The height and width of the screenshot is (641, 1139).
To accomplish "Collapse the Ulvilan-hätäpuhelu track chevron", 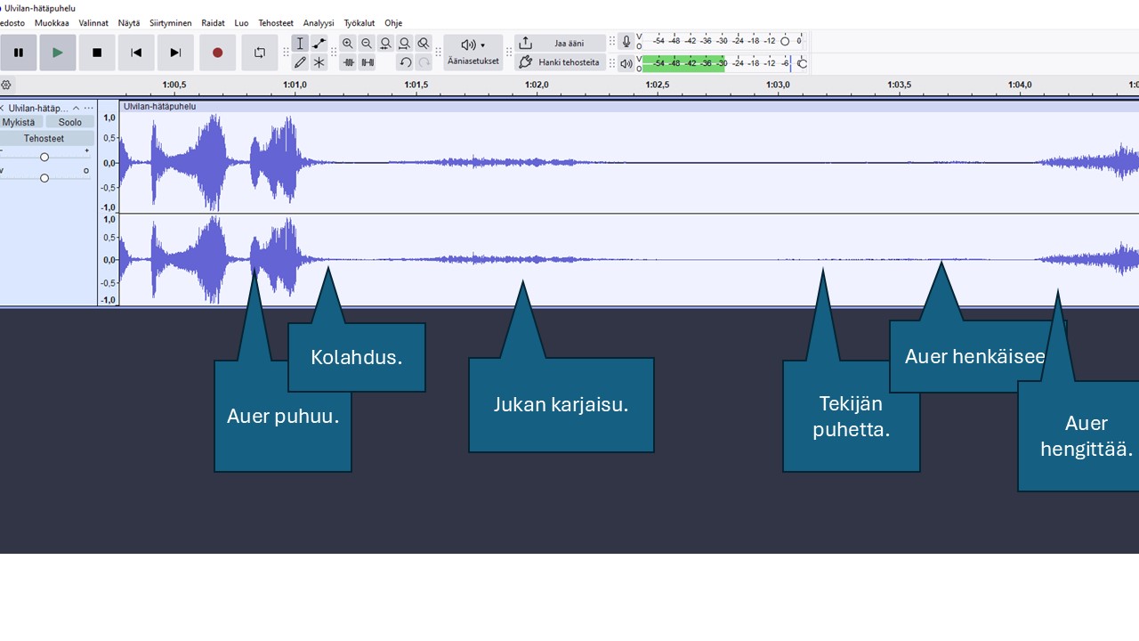I will coord(76,108).
